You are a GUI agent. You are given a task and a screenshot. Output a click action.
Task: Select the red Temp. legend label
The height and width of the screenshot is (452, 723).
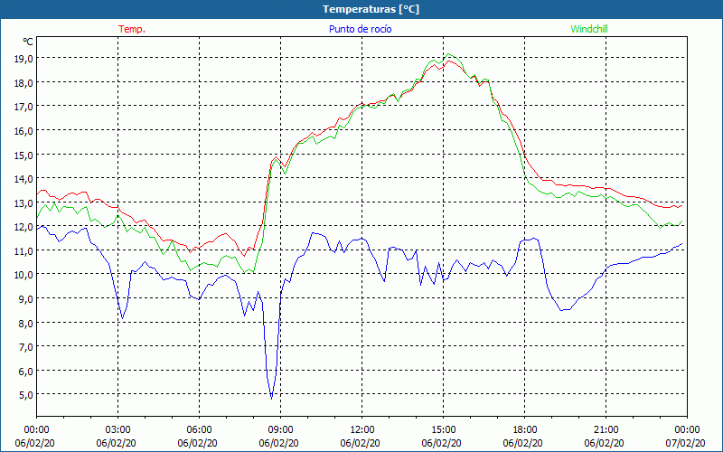pyautogui.click(x=132, y=29)
